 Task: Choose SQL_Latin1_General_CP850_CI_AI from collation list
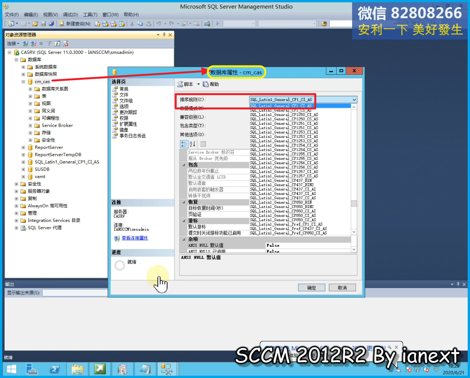click(x=283, y=211)
